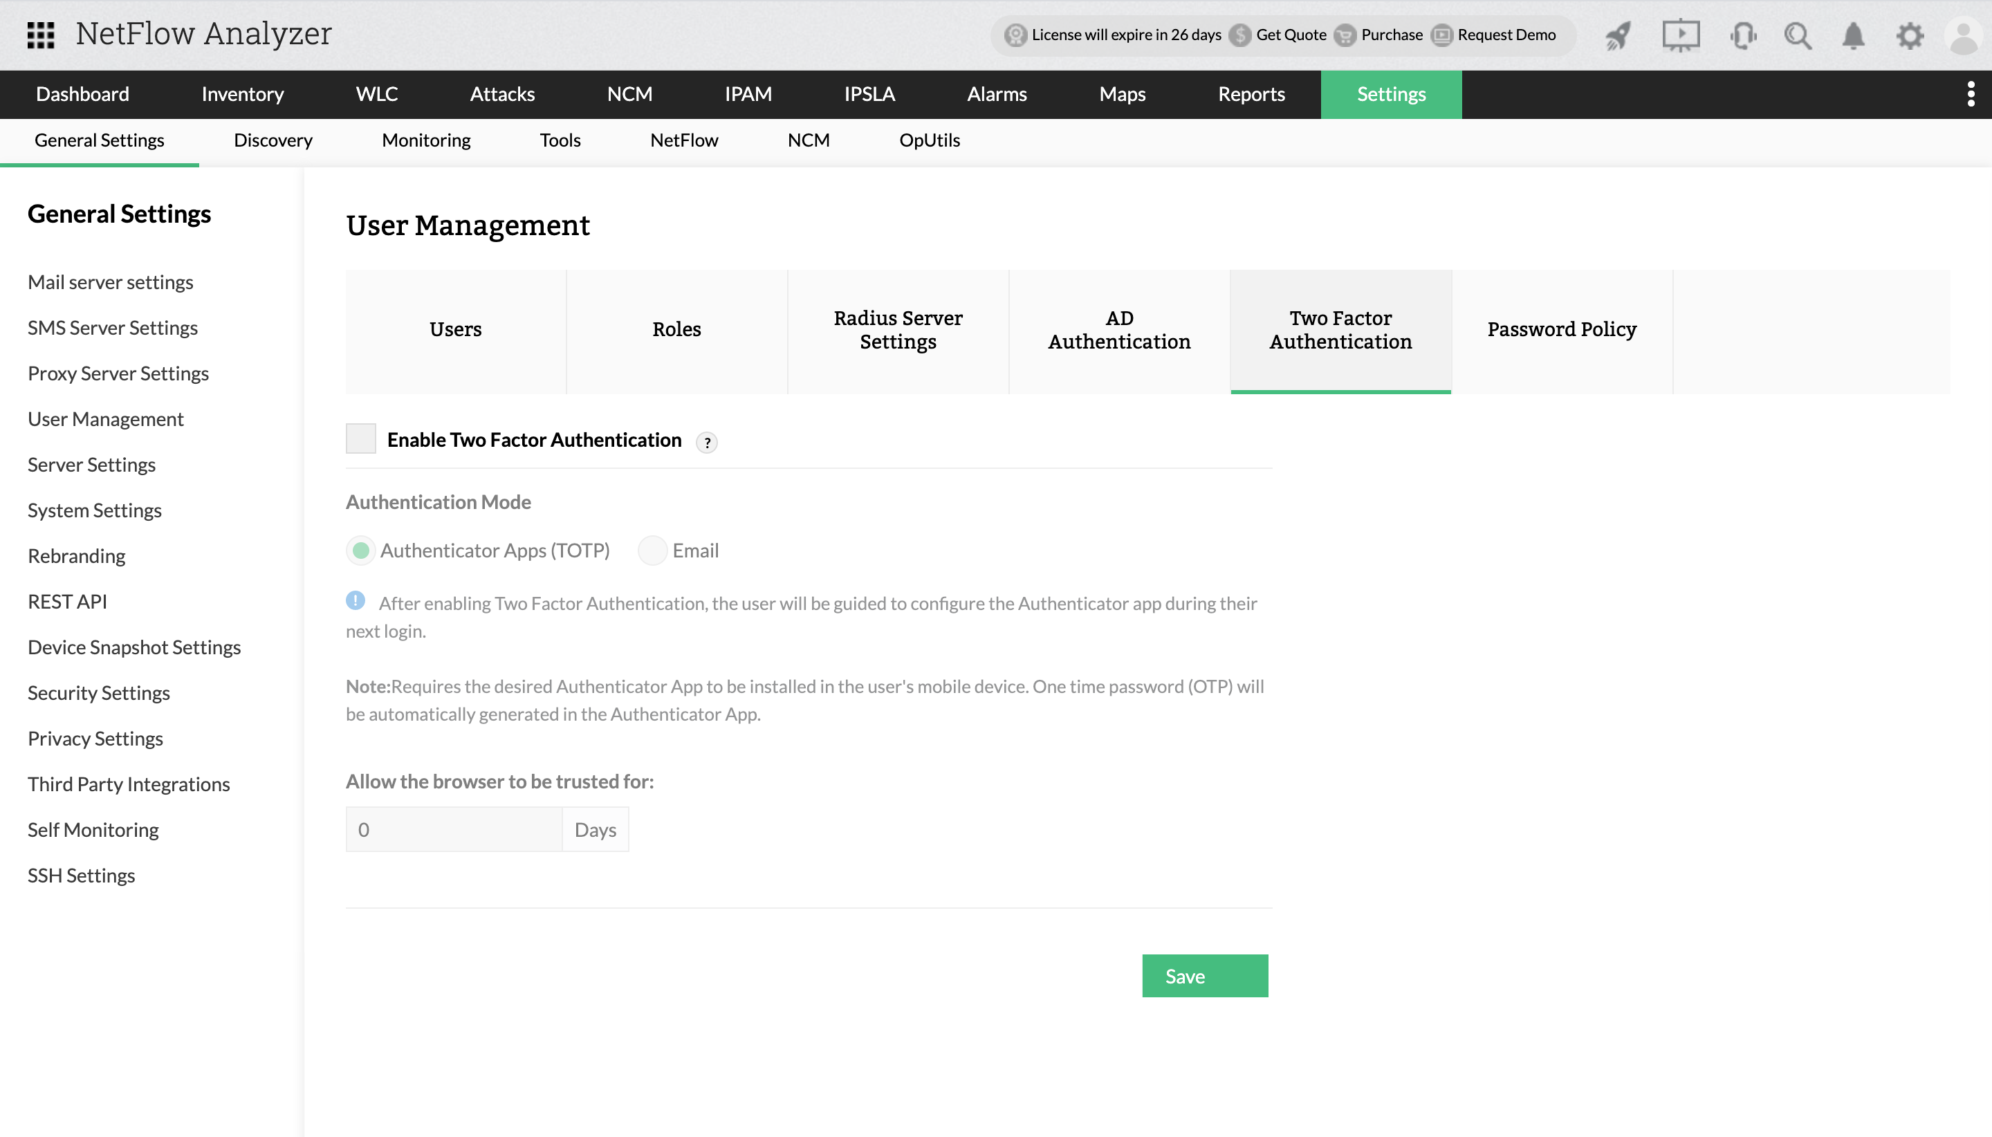Screen dimensions: 1992x1137
Task: Open the Discovery settings tab
Action: (x=273, y=140)
